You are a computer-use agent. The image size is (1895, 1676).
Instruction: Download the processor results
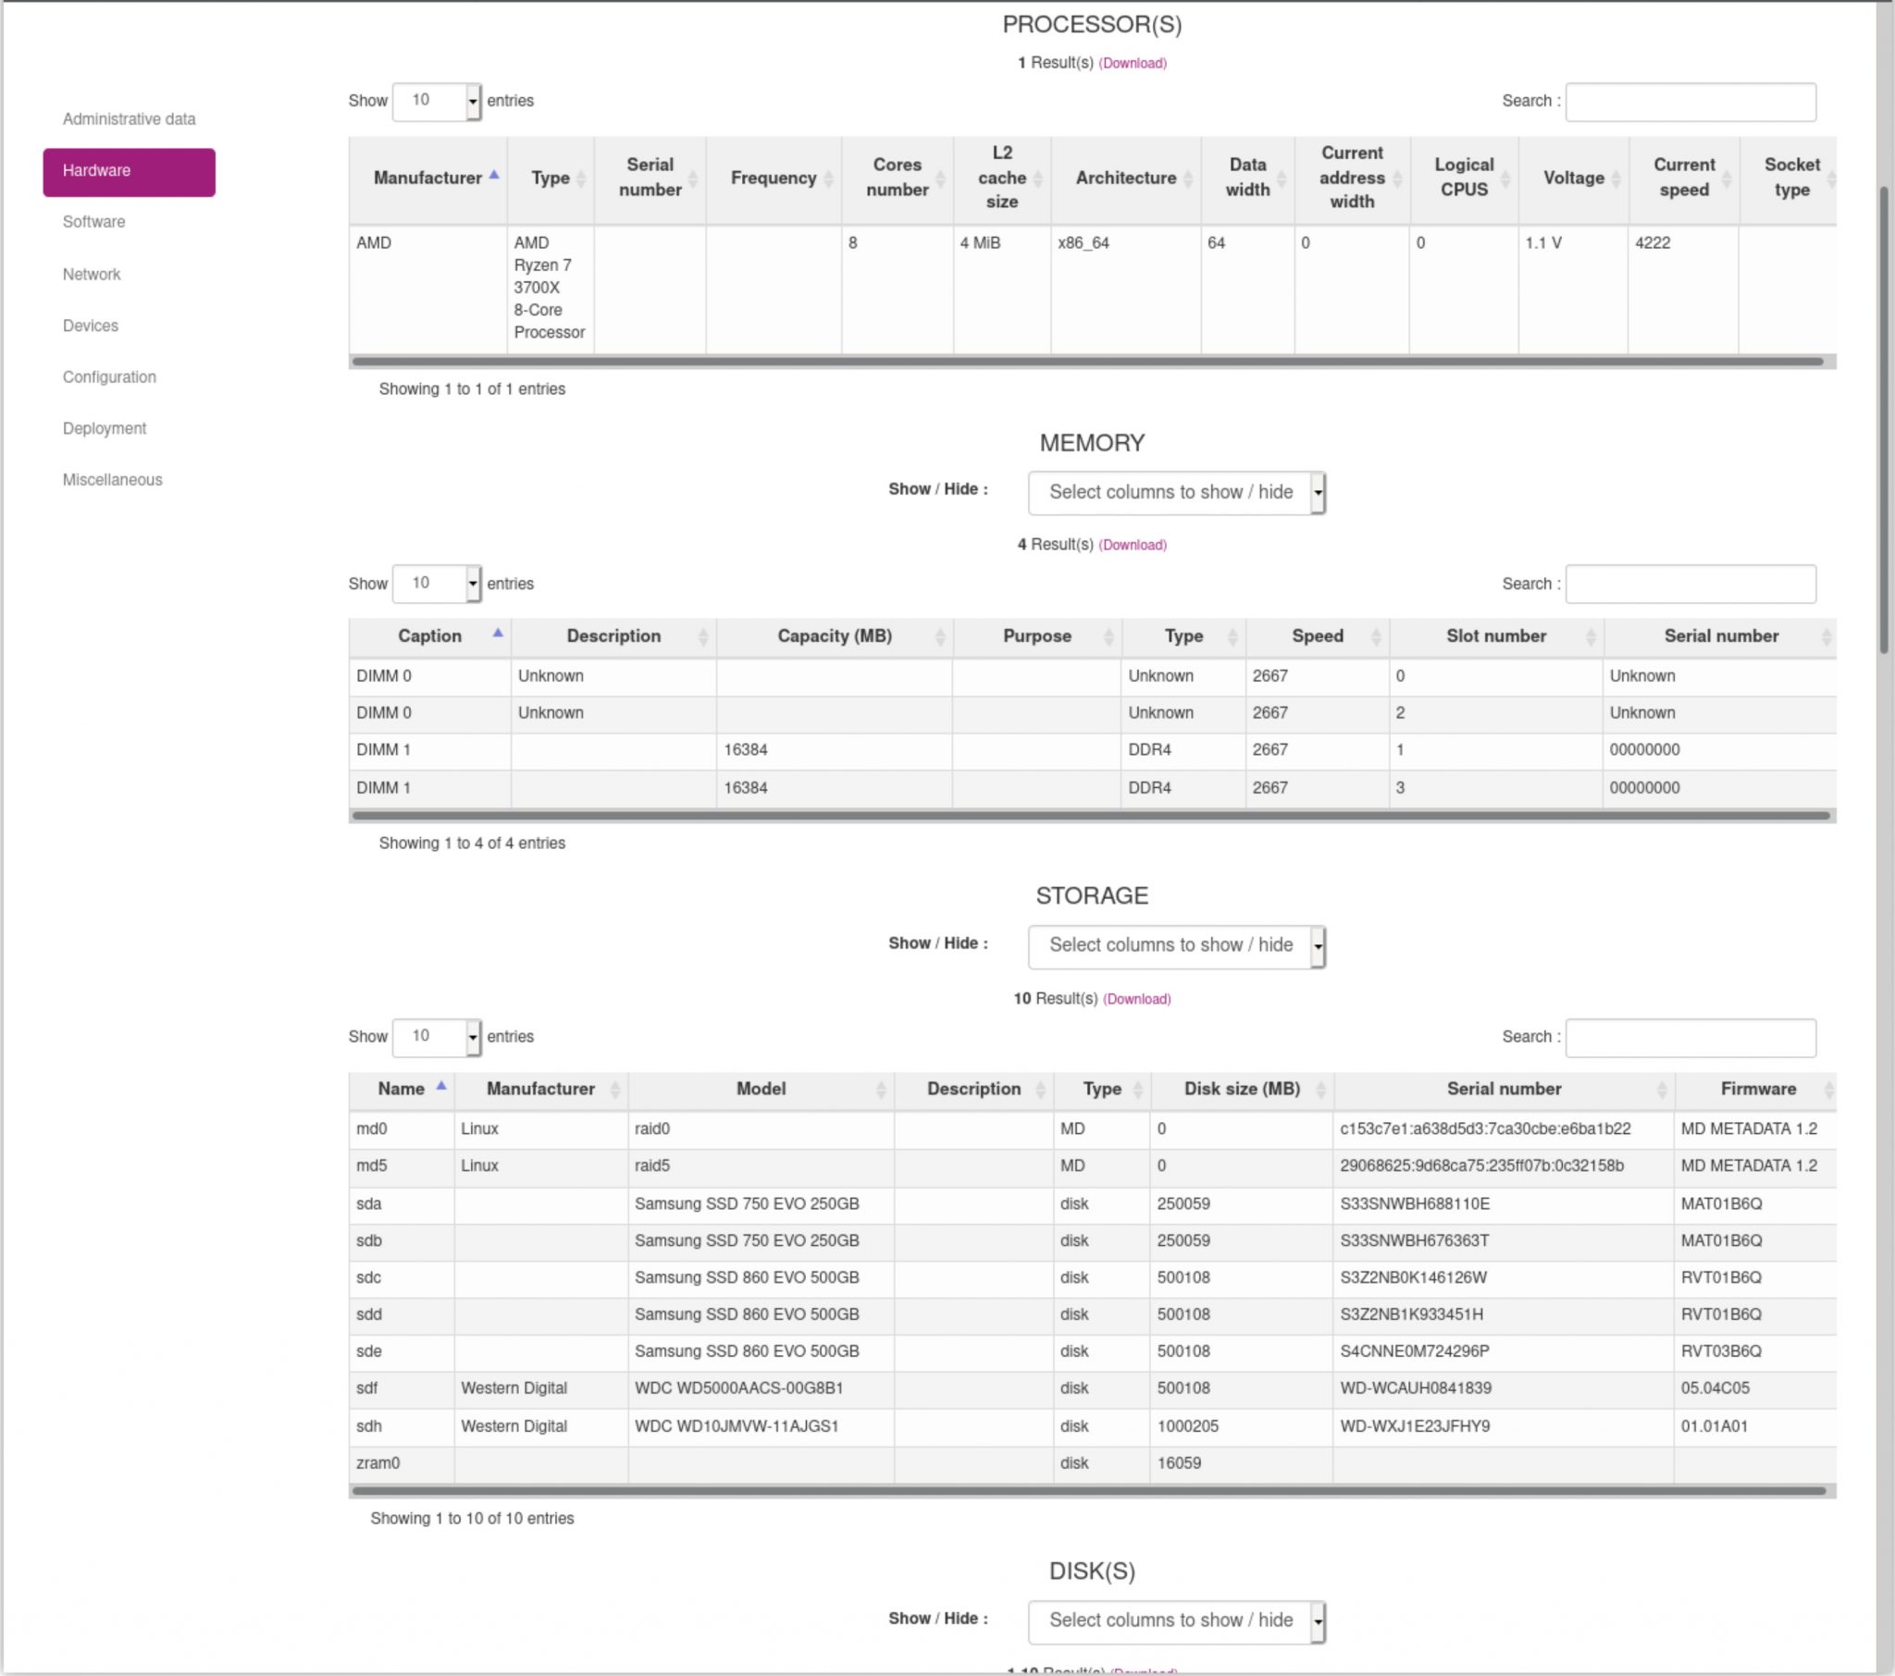[1132, 63]
